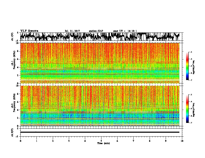This screenshot has height=158, width=205.
Task: Click the ch.1 color bar log(PSD) label
Action: [194, 67]
